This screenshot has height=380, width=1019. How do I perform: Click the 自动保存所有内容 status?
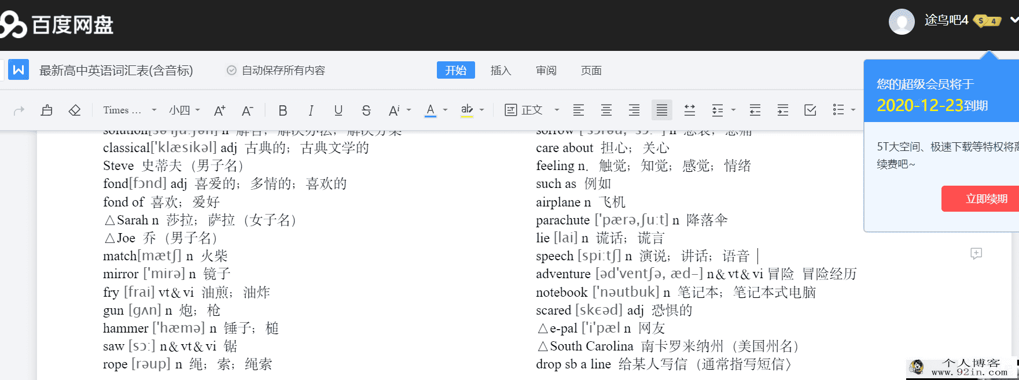pos(276,70)
